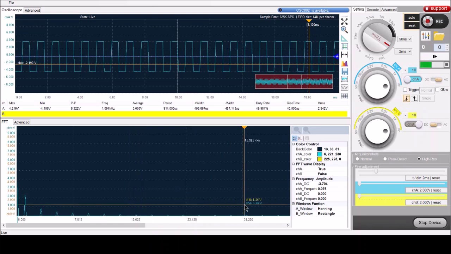Open the mixer sliders settings icon
The width and height of the screenshot is (451, 254).
(426, 36)
